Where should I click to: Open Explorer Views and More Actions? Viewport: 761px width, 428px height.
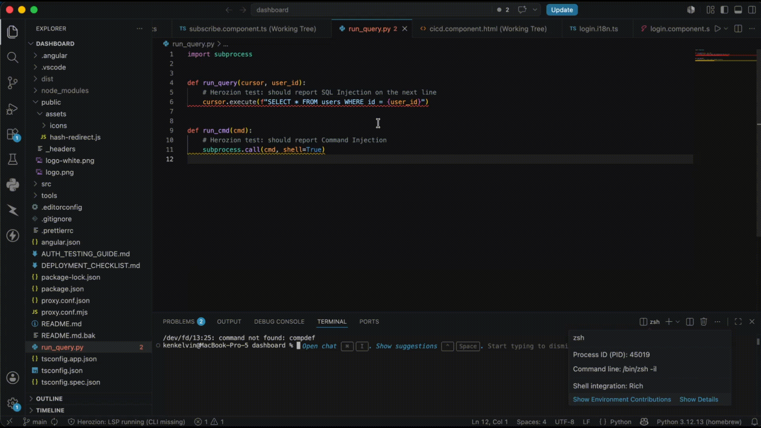click(x=139, y=29)
